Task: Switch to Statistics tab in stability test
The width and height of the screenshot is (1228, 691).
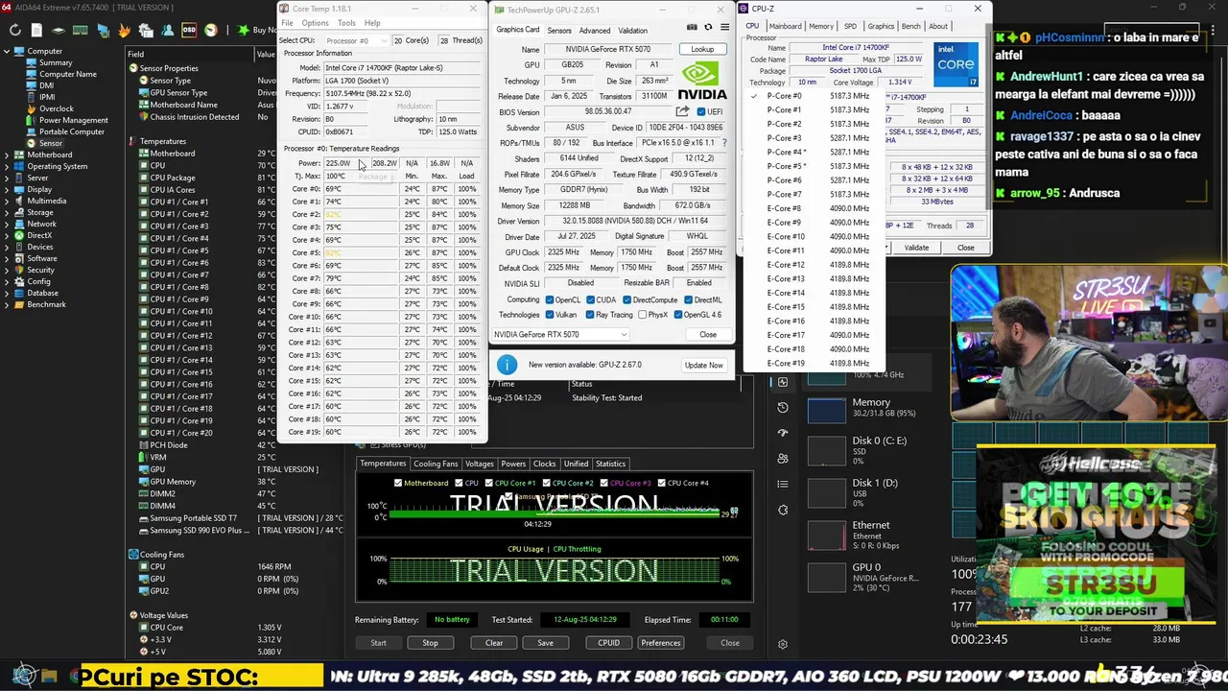Action: coord(610,464)
